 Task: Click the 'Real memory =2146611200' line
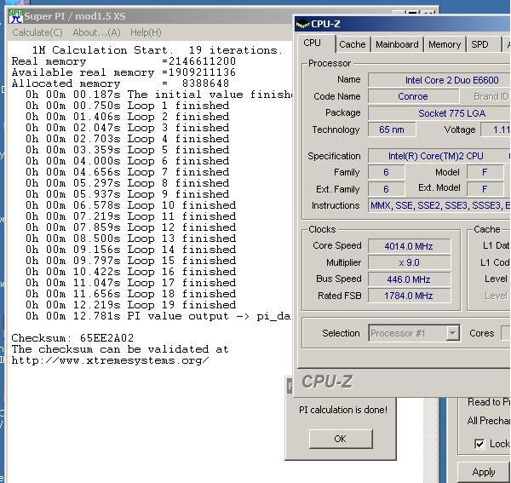click(123, 61)
